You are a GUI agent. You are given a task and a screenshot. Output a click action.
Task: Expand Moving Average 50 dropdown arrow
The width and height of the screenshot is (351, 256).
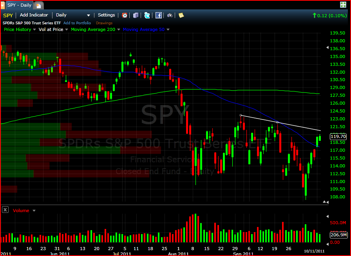point(168,29)
